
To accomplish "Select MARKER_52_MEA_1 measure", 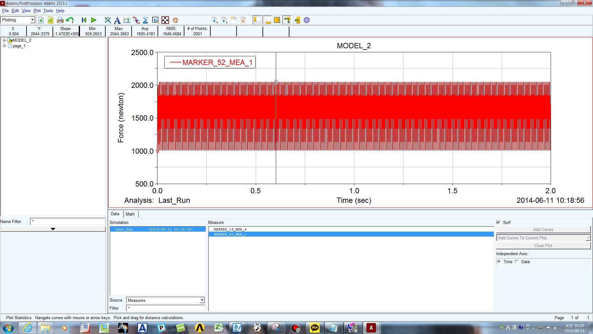I will coord(351,234).
